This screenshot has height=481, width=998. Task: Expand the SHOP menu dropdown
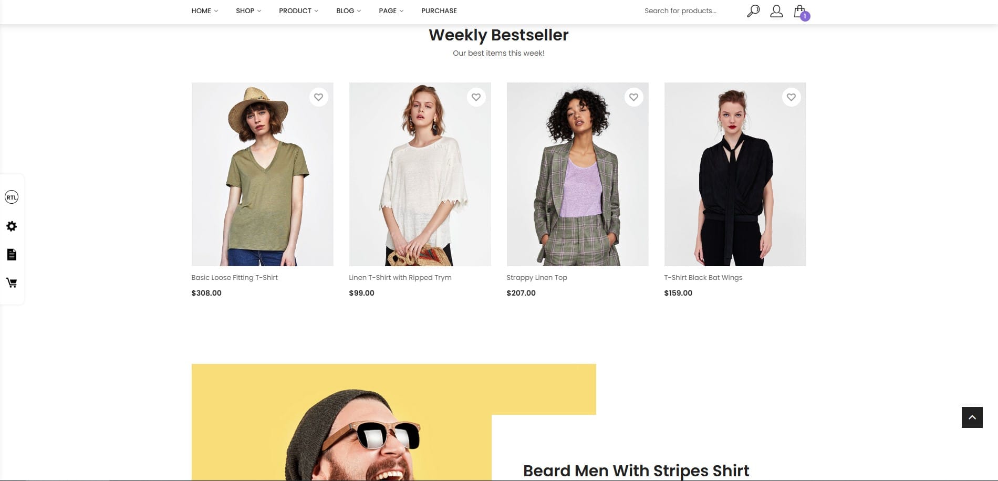coord(248,11)
